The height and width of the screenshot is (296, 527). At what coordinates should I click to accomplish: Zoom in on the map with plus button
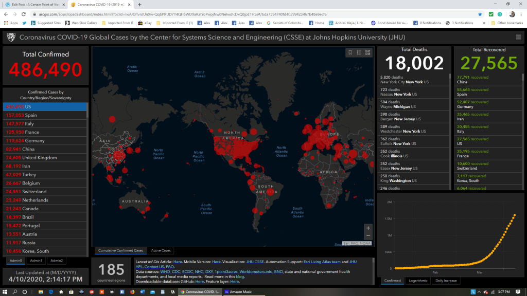(x=367, y=228)
